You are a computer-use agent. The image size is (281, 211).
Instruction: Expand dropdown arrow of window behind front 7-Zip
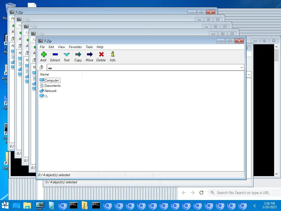click(249, 75)
